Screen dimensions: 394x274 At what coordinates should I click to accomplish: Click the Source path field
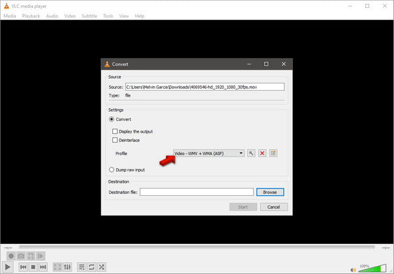(205, 87)
